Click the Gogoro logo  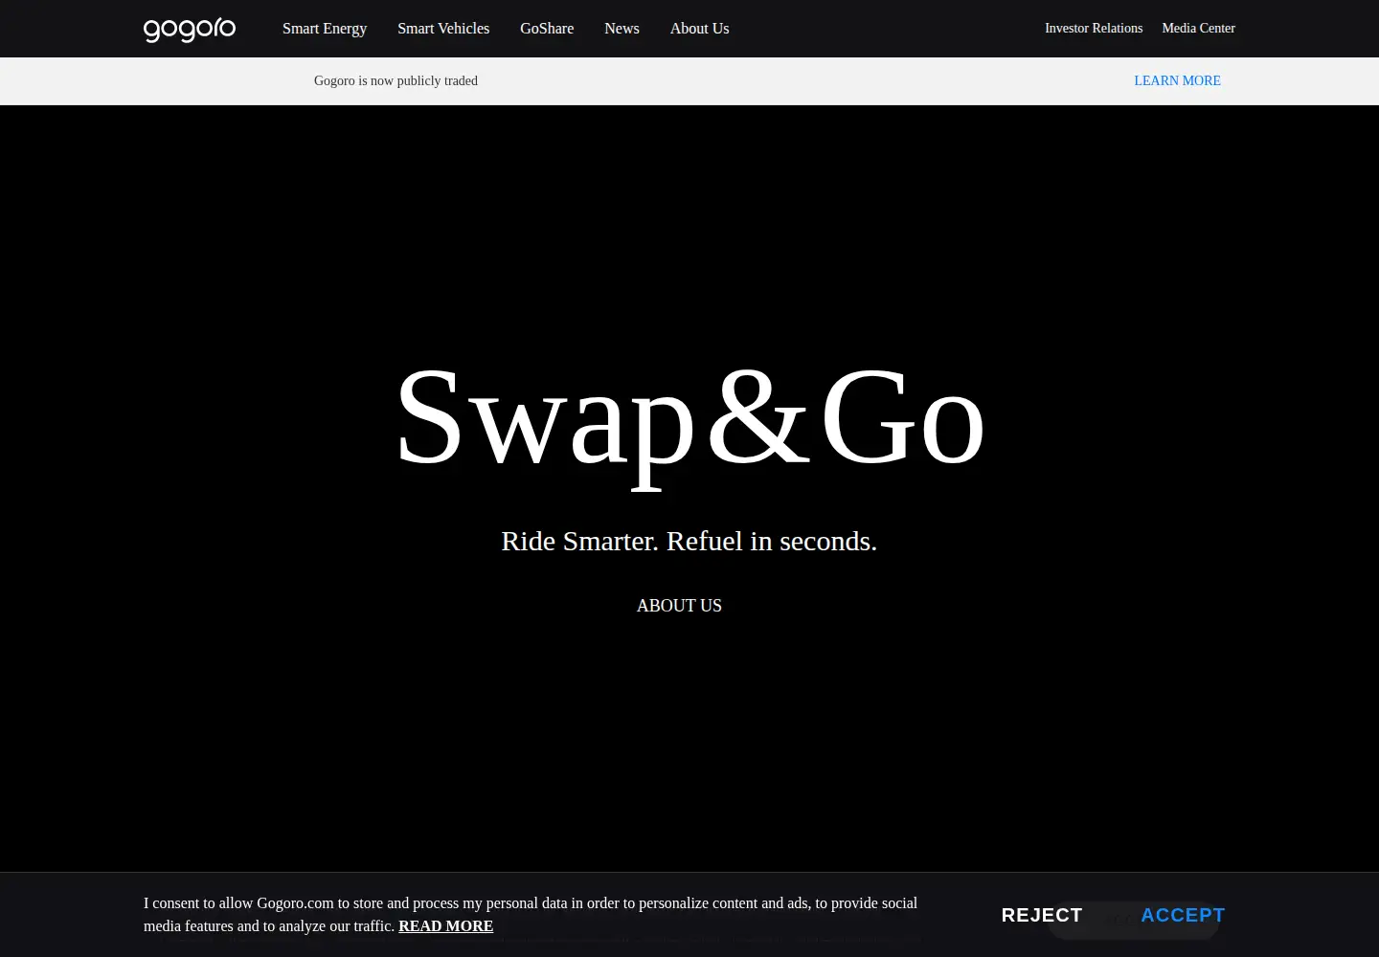pos(190,30)
